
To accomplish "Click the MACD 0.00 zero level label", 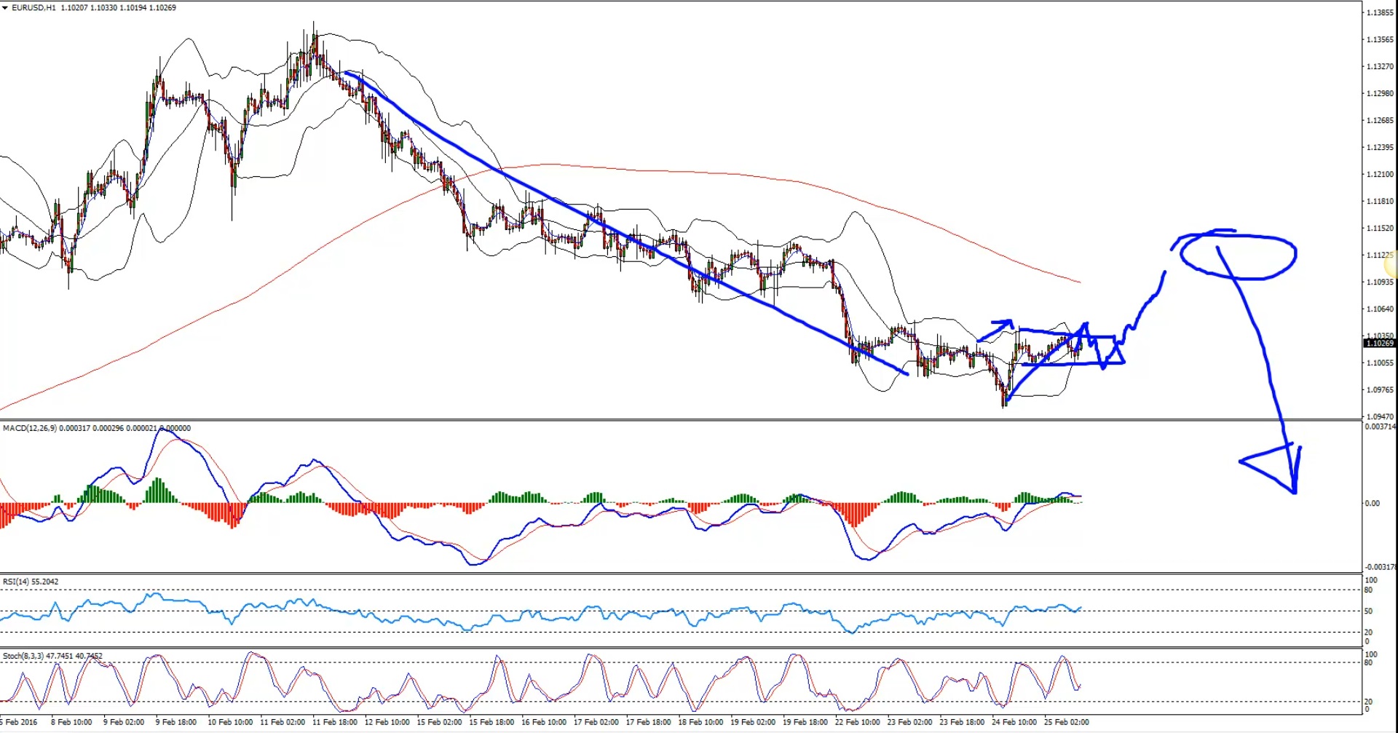I will pyautogui.click(x=1372, y=503).
